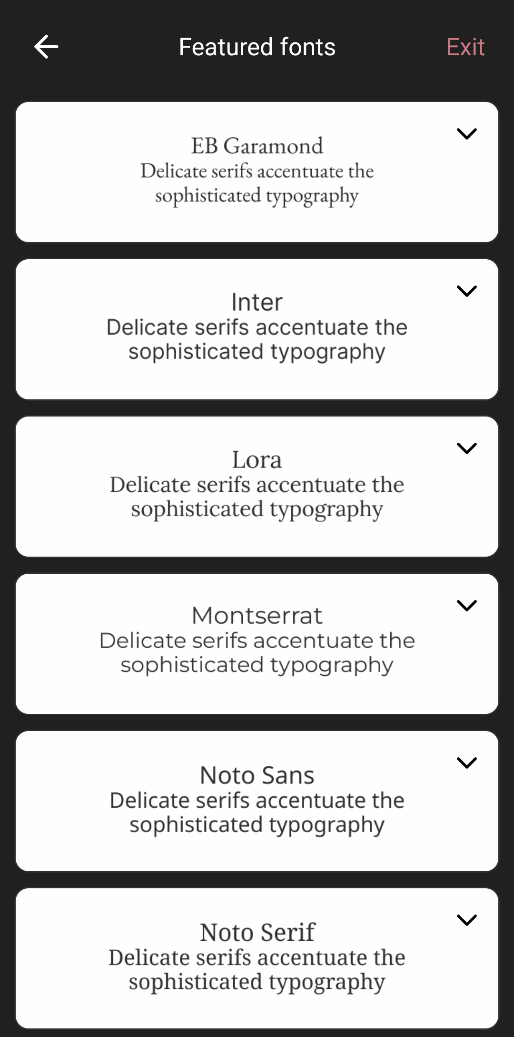Select the EB Garamond font name

point(257,146)
